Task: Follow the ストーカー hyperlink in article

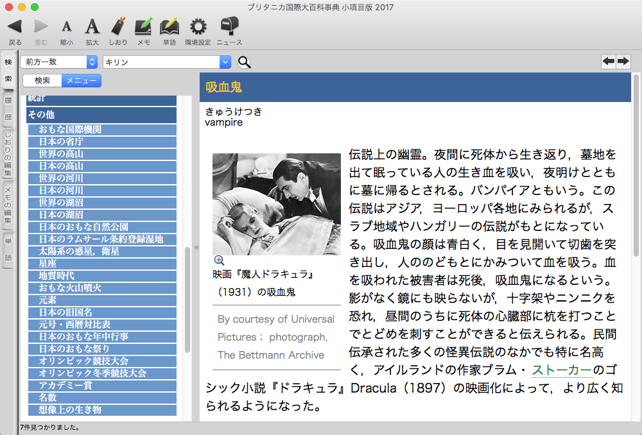Action: point(562,370)
